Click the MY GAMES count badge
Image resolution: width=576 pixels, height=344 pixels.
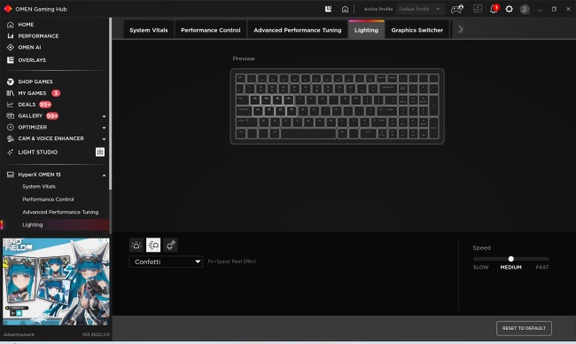pos(56,93)
